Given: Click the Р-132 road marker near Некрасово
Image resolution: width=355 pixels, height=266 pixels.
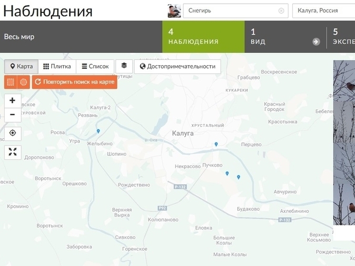Looking at the screenshot, I should pyautogui.click(x=180, y=187).
